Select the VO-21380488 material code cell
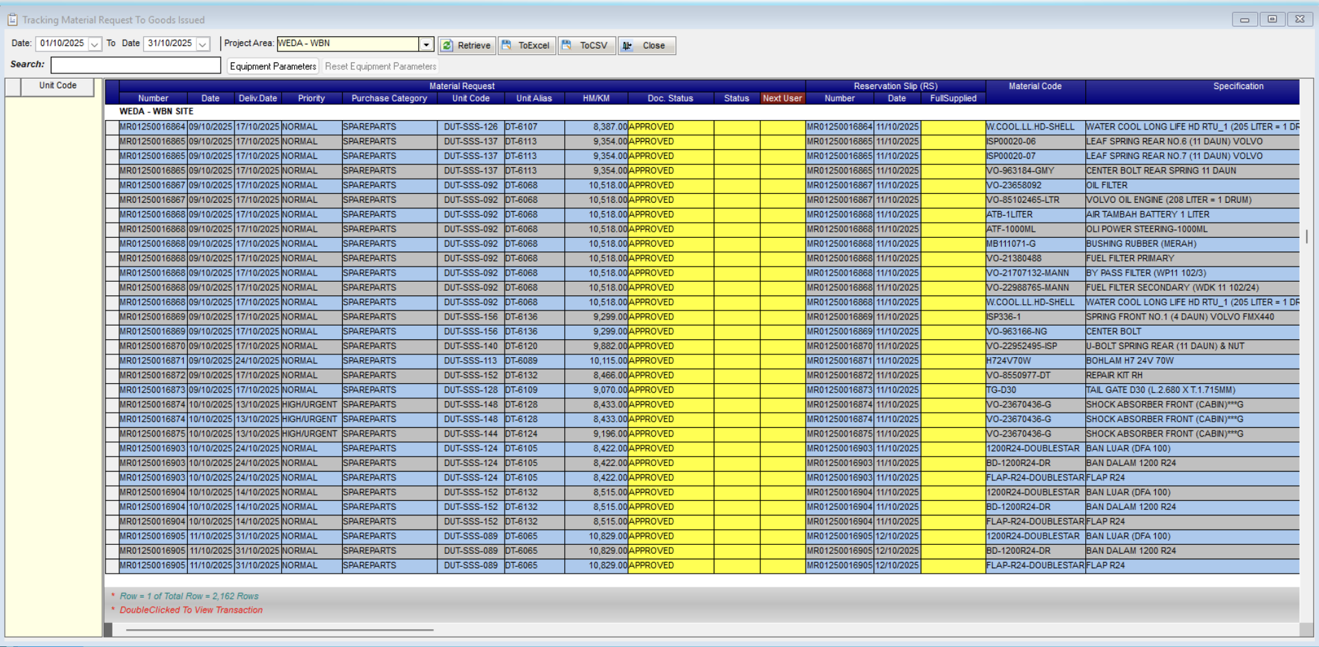The height and width of the screenshot is (647, 1319). click(1035, 258)
